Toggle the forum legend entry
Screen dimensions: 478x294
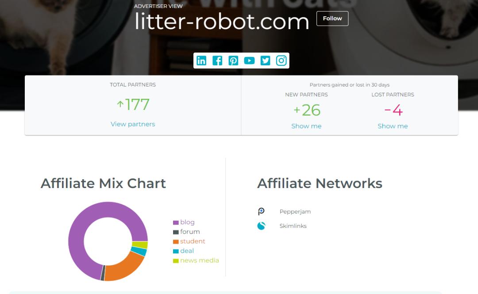click(185, 231)
